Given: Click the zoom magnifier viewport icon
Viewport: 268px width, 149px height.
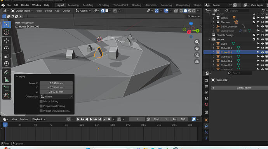Looking at the screenshot, I should 197,42.
